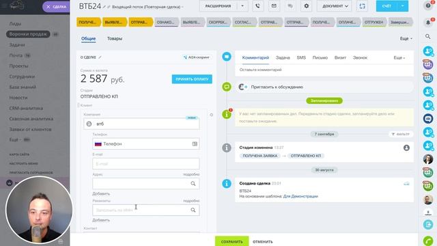Click the Оставьте комментарий input field
437x246 pixels.
324,70
